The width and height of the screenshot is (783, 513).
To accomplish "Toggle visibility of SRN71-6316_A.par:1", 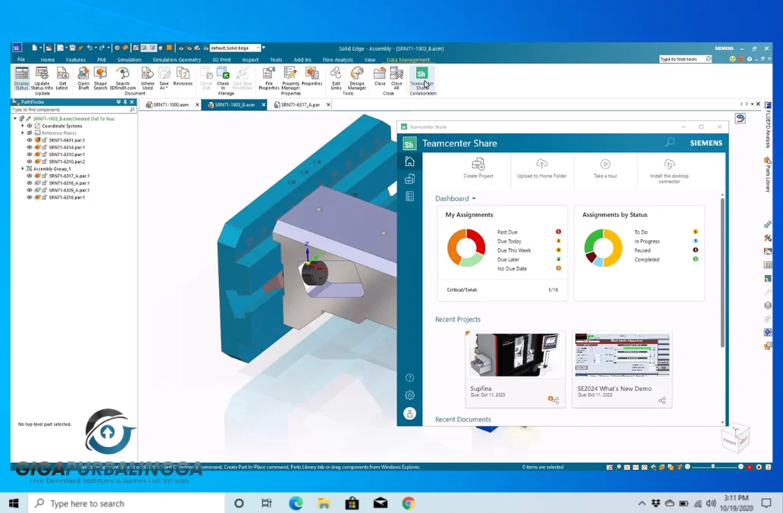I will click(30, 183).
